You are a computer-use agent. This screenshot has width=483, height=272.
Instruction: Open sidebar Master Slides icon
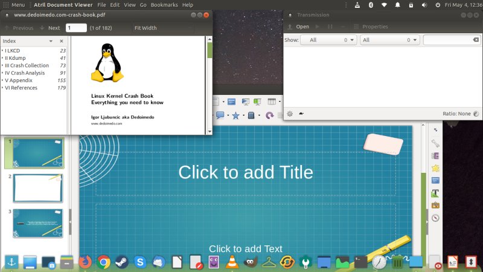[435, 180]
